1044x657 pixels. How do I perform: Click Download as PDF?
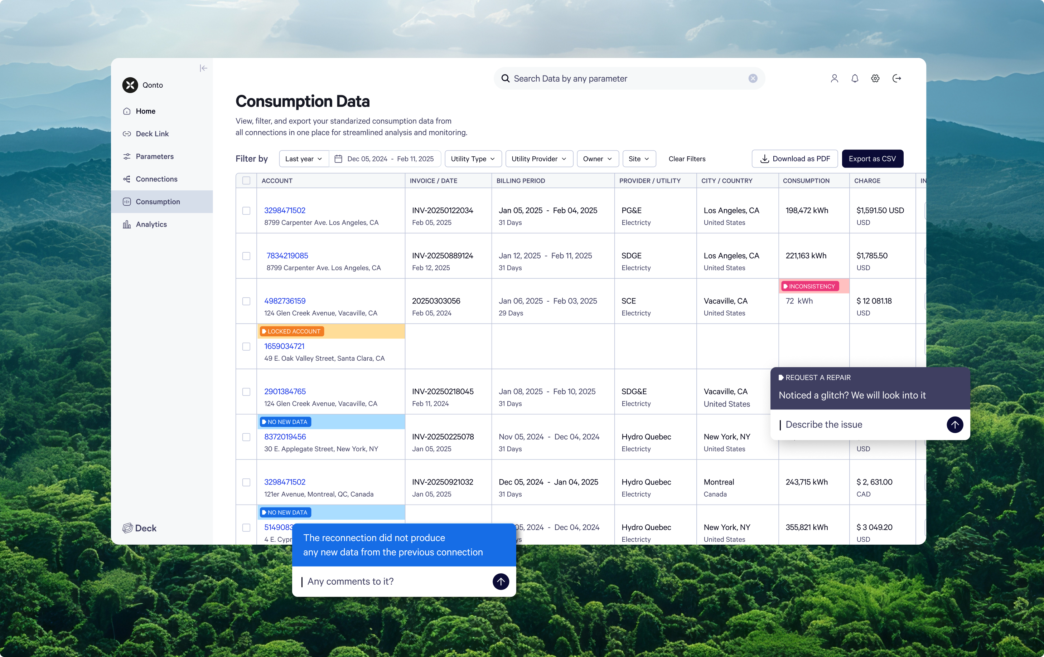(x=794, y=159)
